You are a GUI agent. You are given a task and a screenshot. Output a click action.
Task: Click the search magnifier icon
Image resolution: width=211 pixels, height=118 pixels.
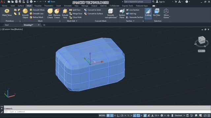(153, 2)
